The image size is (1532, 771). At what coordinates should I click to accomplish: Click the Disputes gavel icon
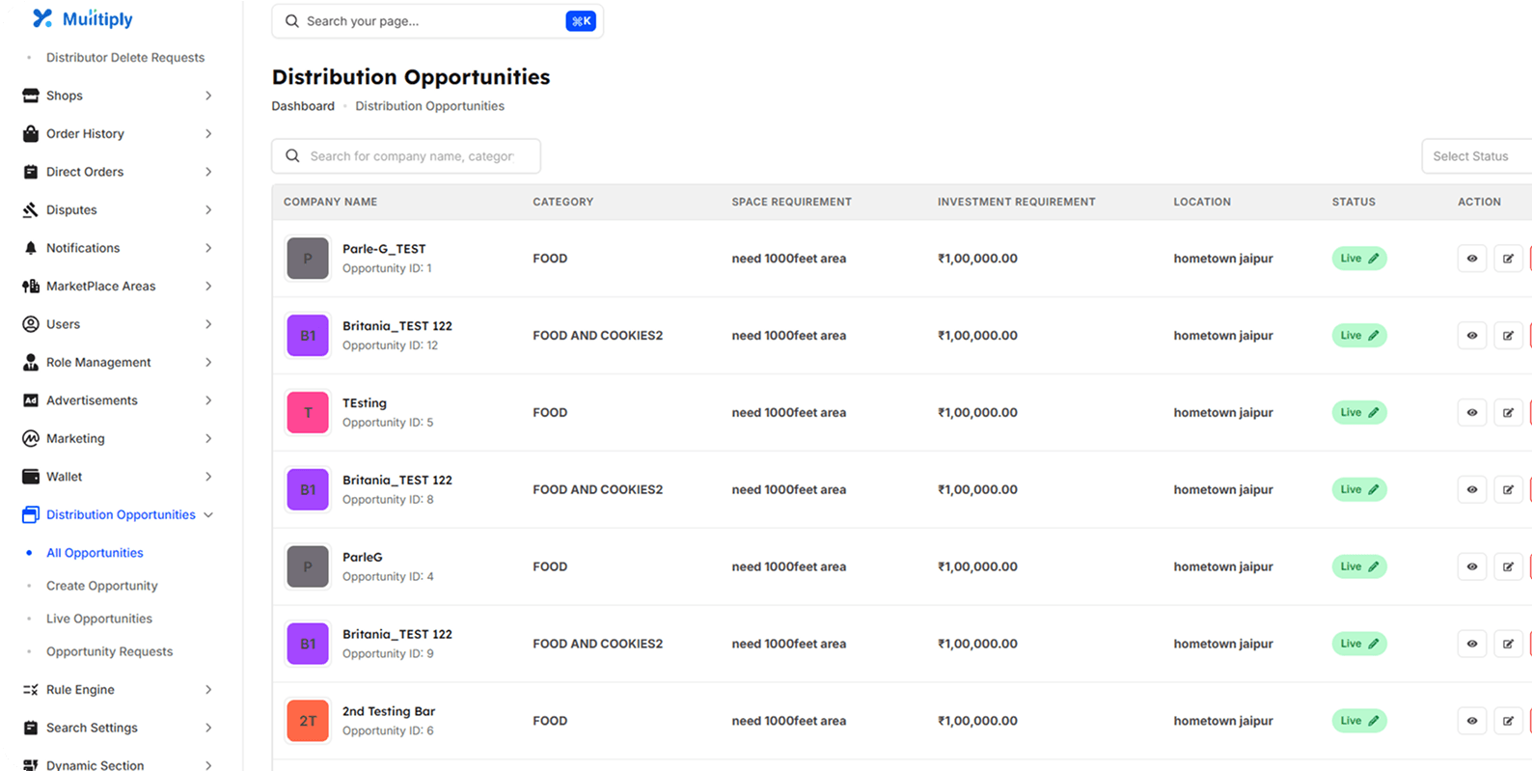[x=31, y=209]
